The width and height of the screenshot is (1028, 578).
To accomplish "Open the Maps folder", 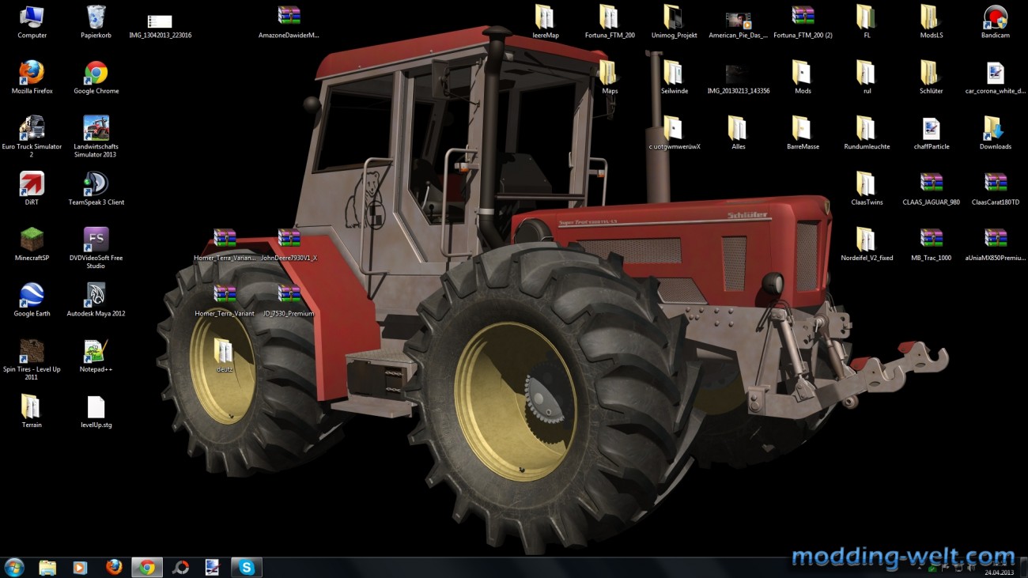I will (610, 77).
